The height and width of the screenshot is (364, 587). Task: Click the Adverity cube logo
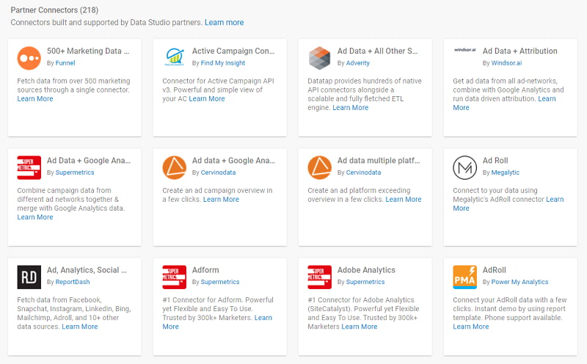319,58
